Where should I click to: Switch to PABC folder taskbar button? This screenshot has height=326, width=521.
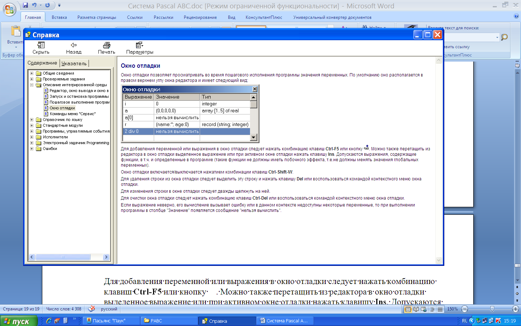point(169,321)
